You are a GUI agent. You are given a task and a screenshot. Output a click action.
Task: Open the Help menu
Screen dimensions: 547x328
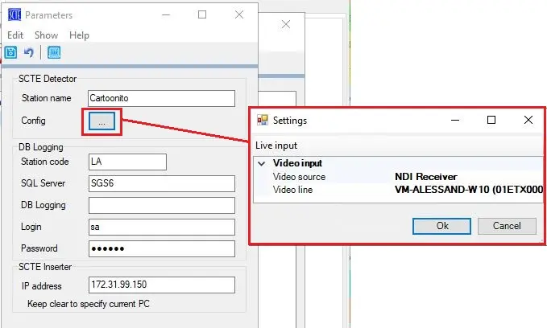coord(79,35)
